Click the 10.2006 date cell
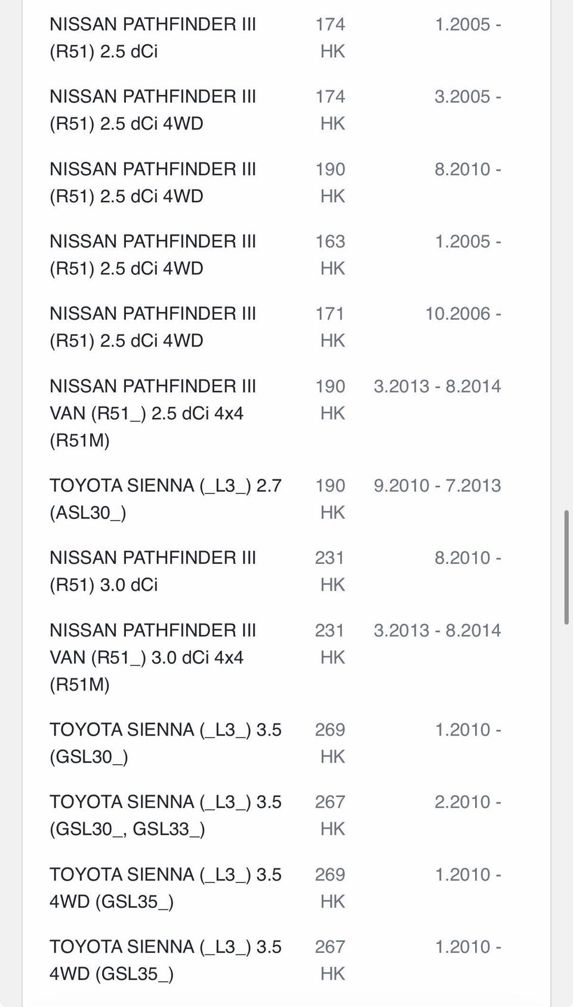The image size is (573, 1007). click(x=463, y=314)
